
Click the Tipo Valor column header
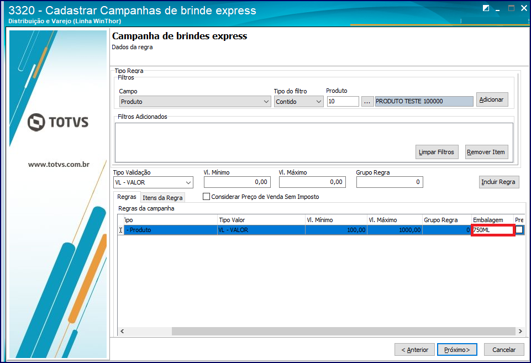[x=261, y=220]
